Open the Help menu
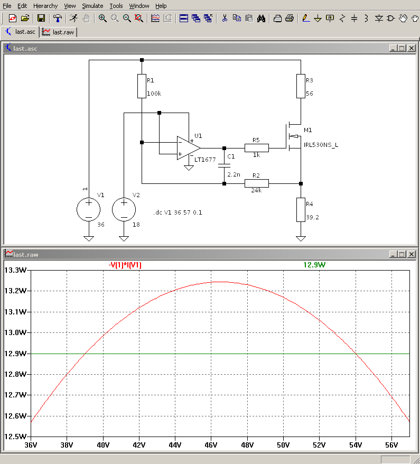 pos(161,6)
